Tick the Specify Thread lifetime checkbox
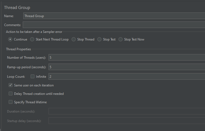The height and width of the screenshot is (131, 205). tap(11, 102)
